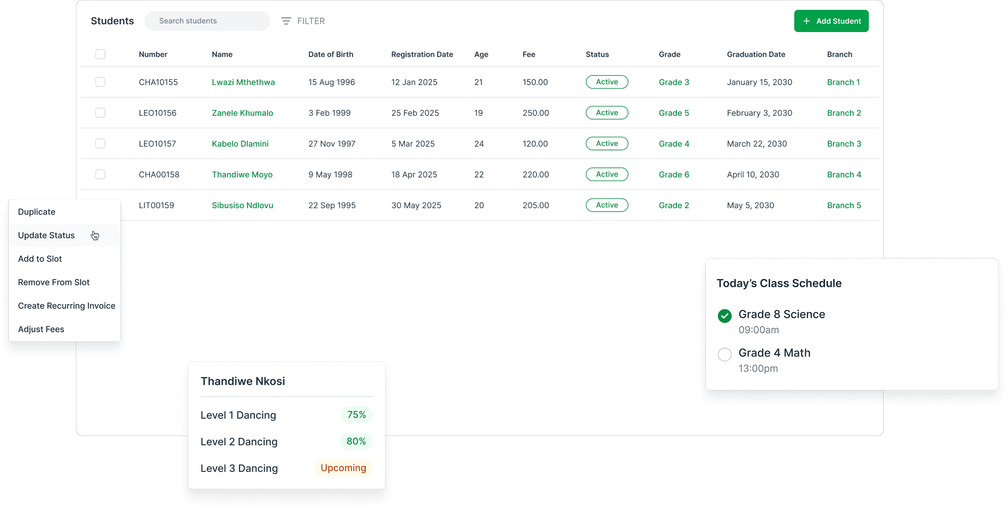The width and height of the screenshot is (1007, 511).
Task: Click the Upcoming tag for Level 3 Dancing
Action: [343, 468]
